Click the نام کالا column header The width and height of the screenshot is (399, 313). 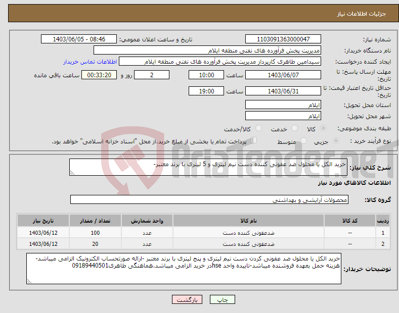pos(248,221)
